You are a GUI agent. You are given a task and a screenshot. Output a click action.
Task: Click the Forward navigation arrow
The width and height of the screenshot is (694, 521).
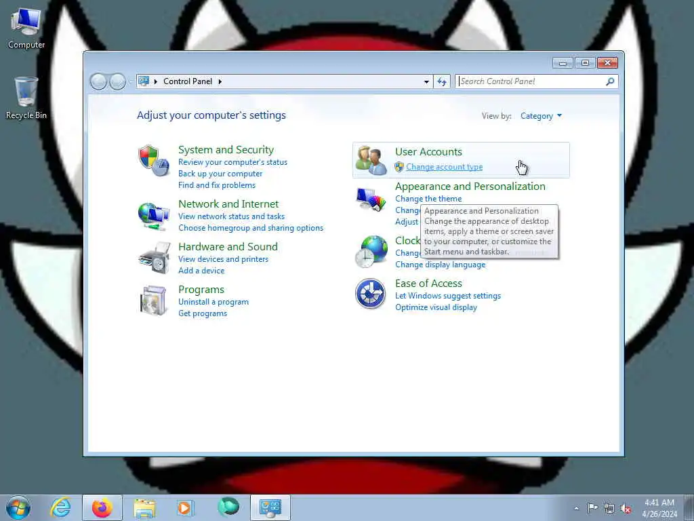click(x=117, y=81)
